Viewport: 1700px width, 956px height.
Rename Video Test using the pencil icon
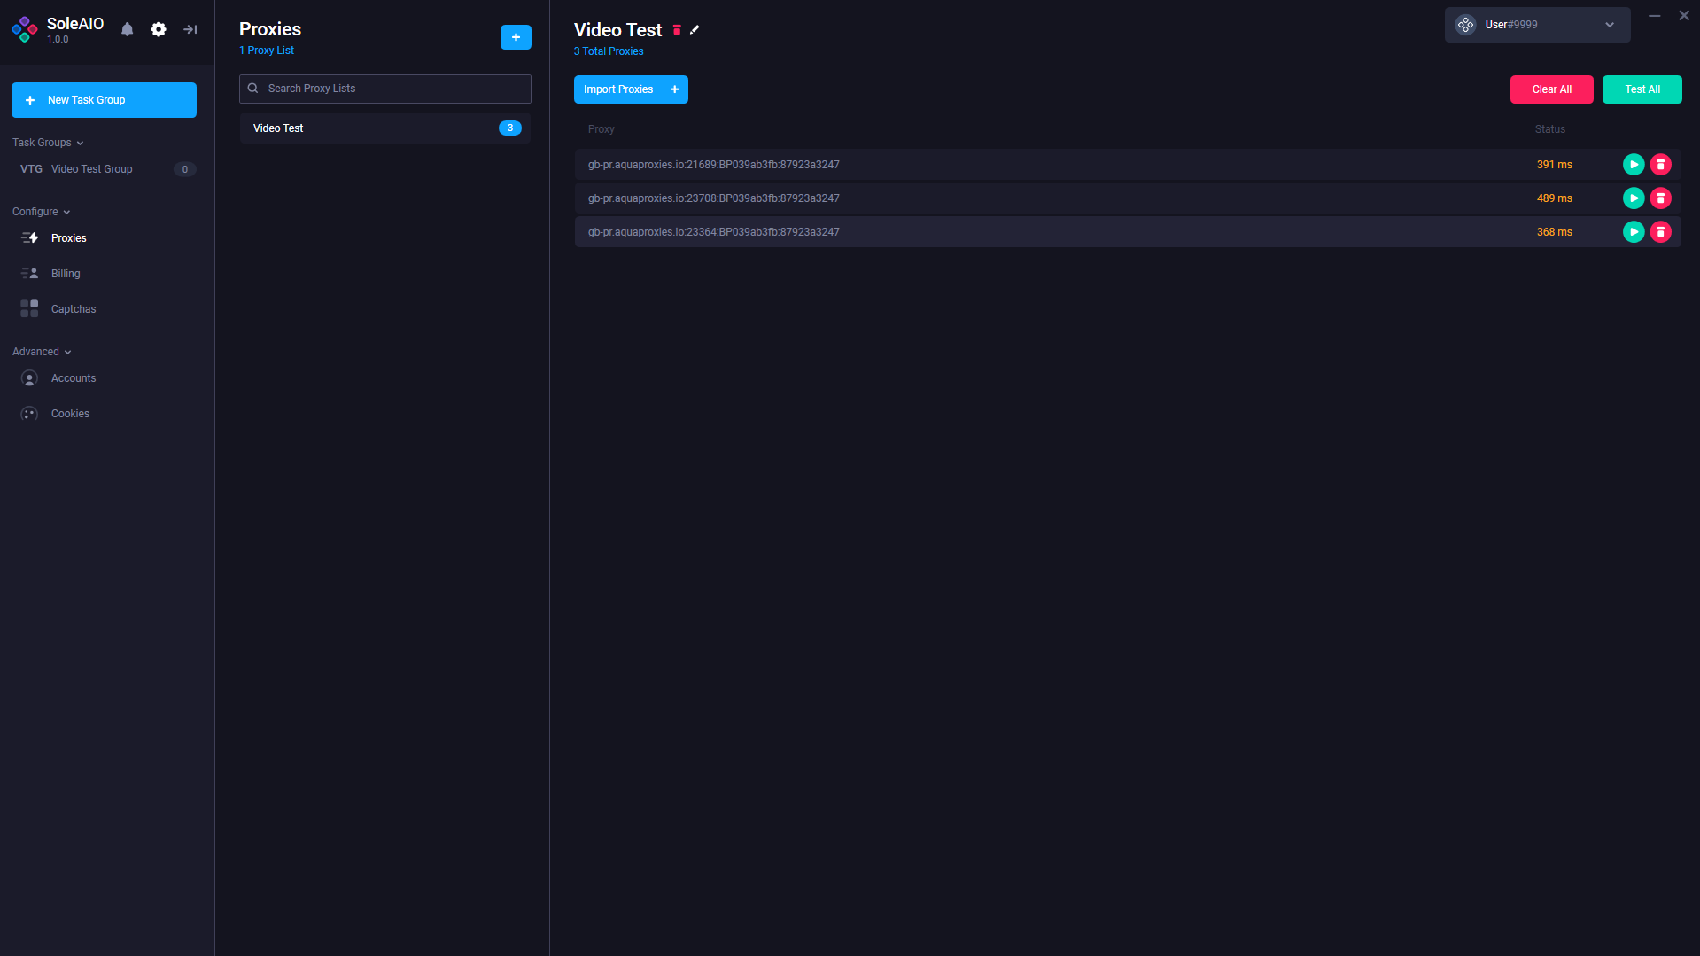click(695, 30)
